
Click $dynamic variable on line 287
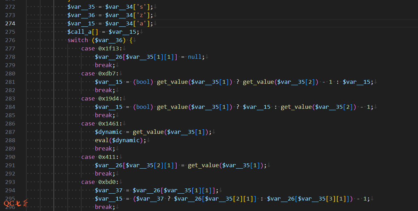[108, 132]
